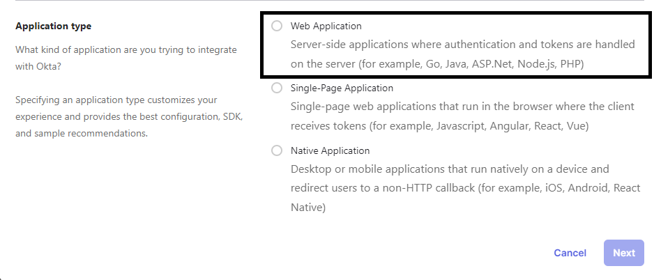661x280 pixels.
Task: Click the "Web Application" option label
Action: [x=326, y=26]
